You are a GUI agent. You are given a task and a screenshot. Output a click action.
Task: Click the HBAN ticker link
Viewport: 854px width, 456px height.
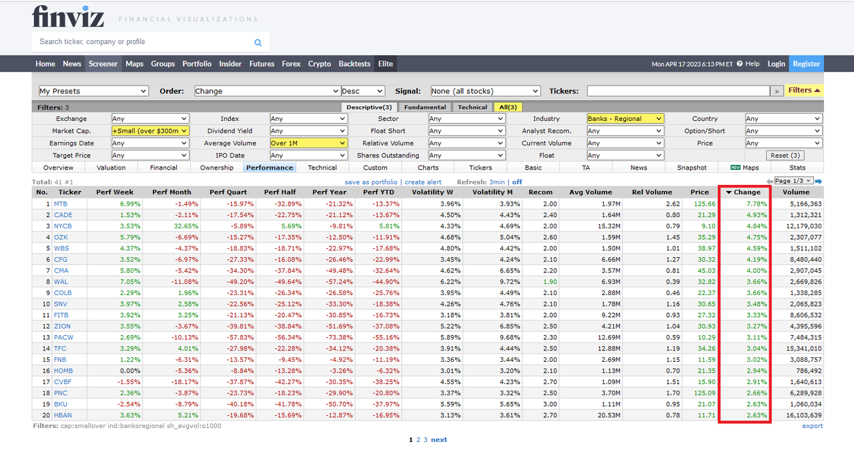(x=63, y=415)
